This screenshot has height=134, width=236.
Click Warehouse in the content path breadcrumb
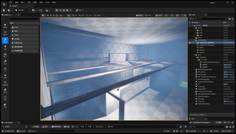[99, 127]
